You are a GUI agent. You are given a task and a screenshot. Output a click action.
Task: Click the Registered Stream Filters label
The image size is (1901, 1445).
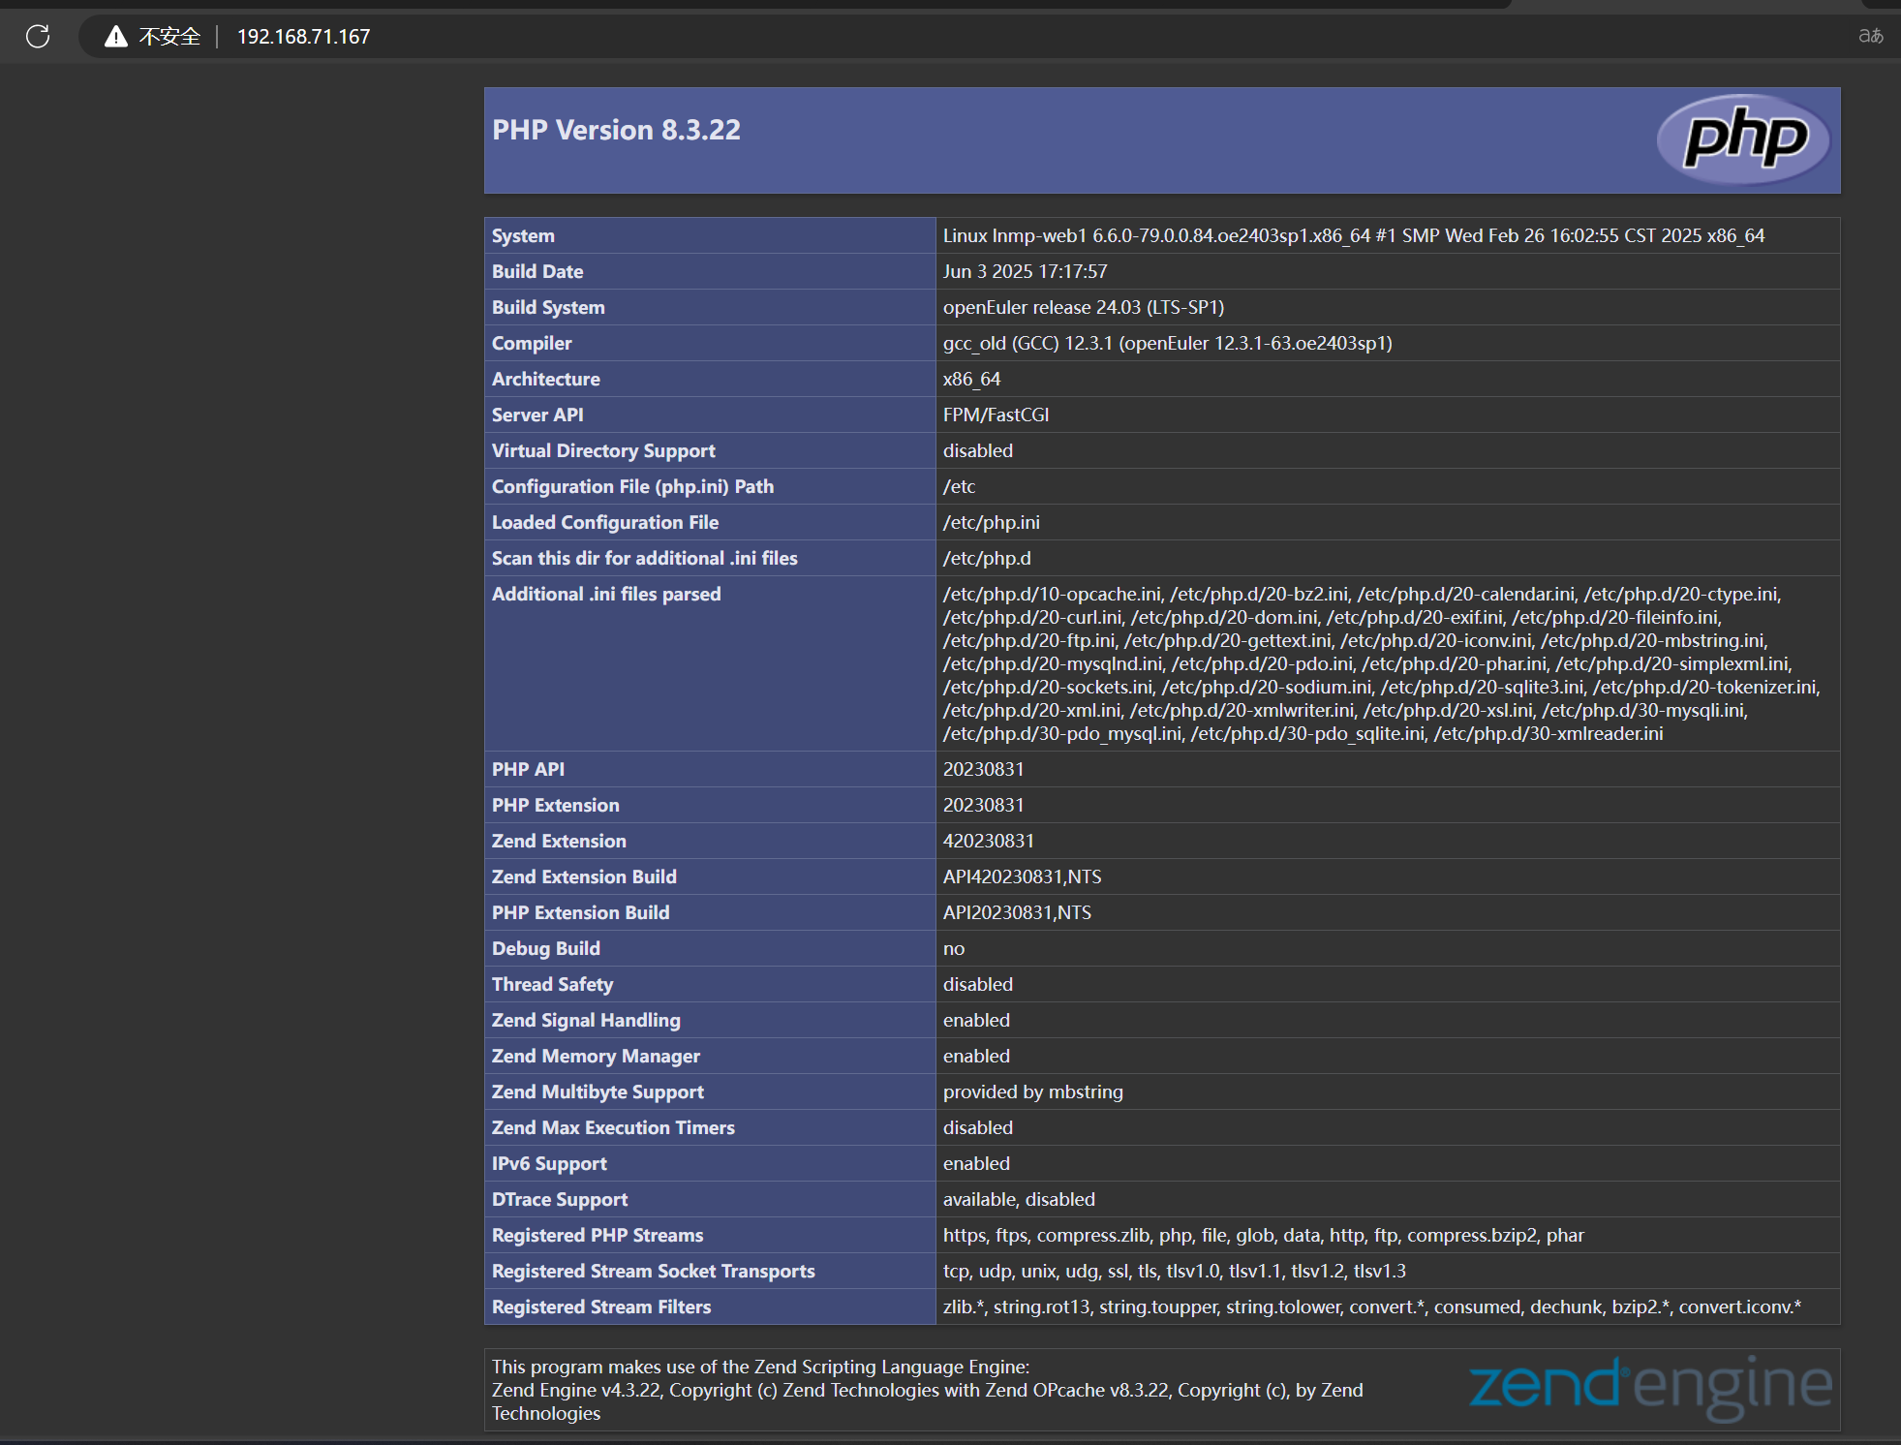click(601, 1307)
